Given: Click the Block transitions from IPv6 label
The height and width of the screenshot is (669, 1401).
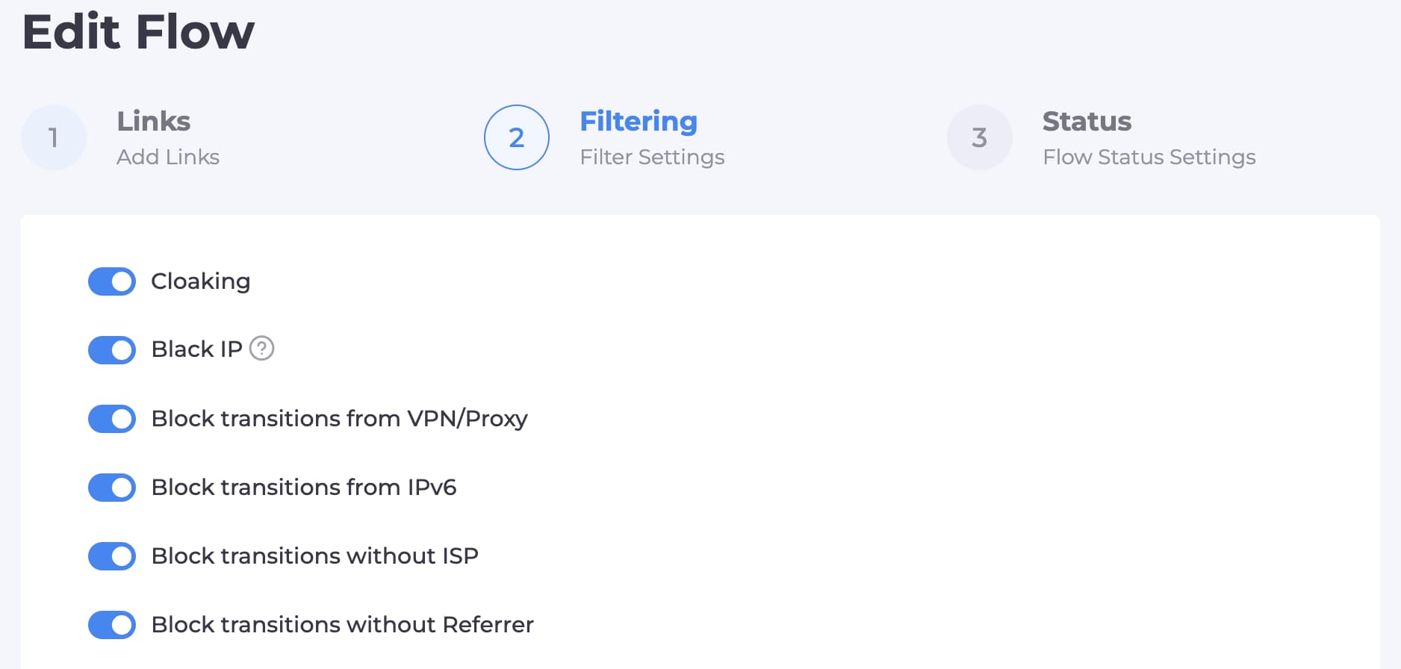Looking at the screenshot, I should [304, 487].
